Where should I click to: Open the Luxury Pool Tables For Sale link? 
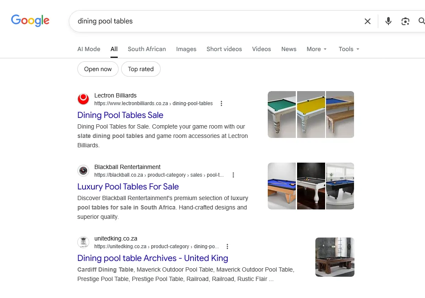click(x=128, y=186)
